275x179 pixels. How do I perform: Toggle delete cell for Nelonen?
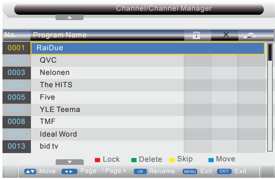[x=225, y=73]
